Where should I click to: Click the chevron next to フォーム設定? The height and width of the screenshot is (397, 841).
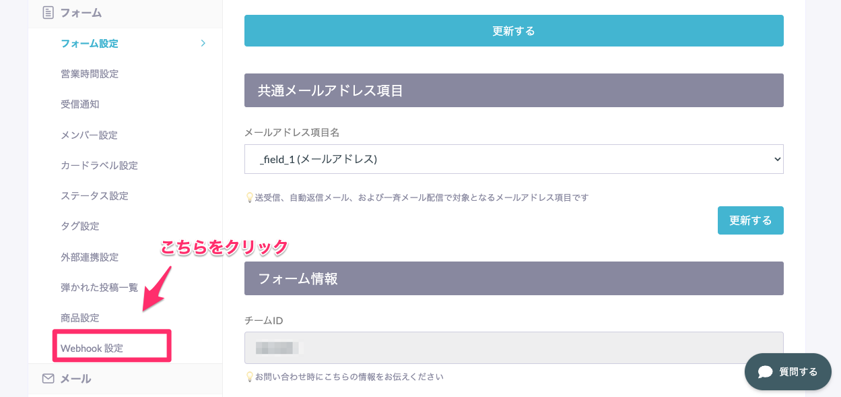click(203, 43)
